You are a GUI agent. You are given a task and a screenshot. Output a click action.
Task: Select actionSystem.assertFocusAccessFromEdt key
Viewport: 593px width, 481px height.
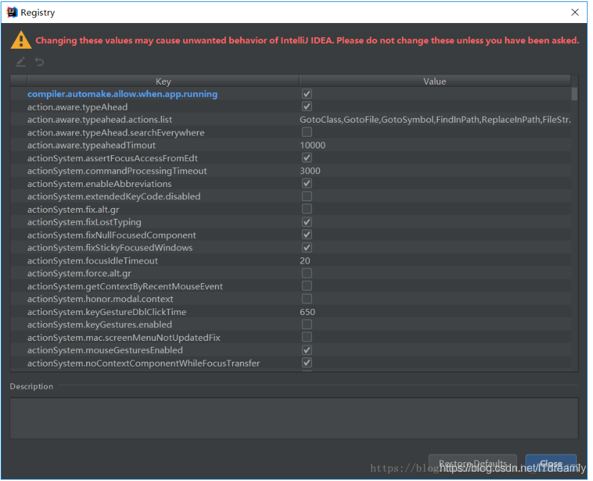pyautogui.click(x=113, y=158)
